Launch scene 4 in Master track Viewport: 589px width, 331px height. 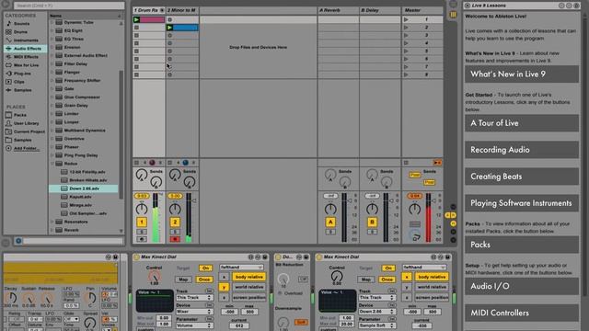point(406,43)
